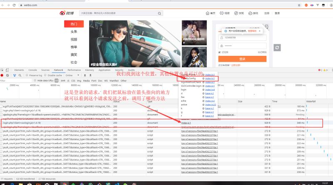This screenshot has height=185, width=333.
Task: Open the profile avatar in browser toolbar
Action: (331, 5)
